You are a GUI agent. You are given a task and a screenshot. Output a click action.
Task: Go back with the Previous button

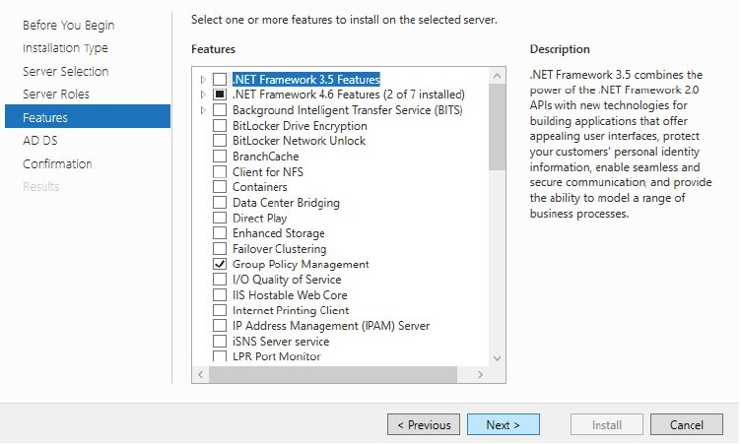tap(424, 424)
